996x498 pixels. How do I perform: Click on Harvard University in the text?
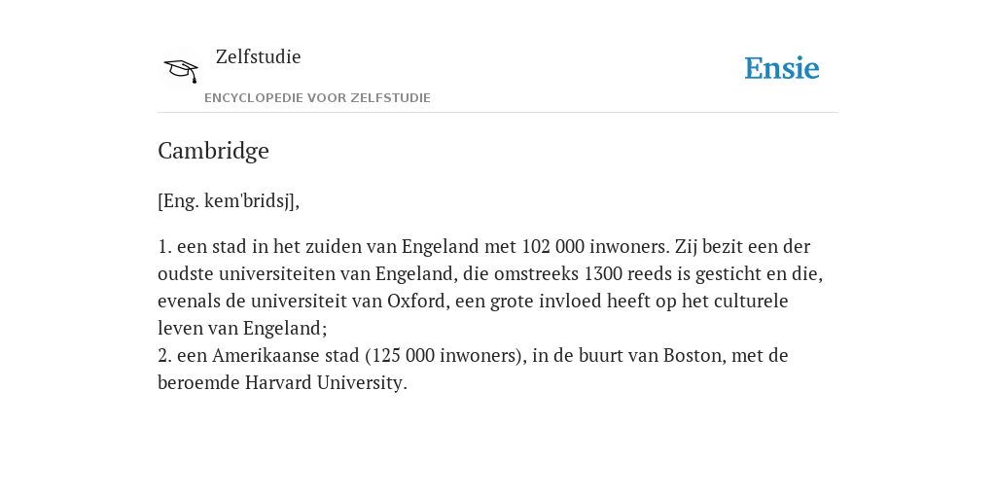pos(324,382)
